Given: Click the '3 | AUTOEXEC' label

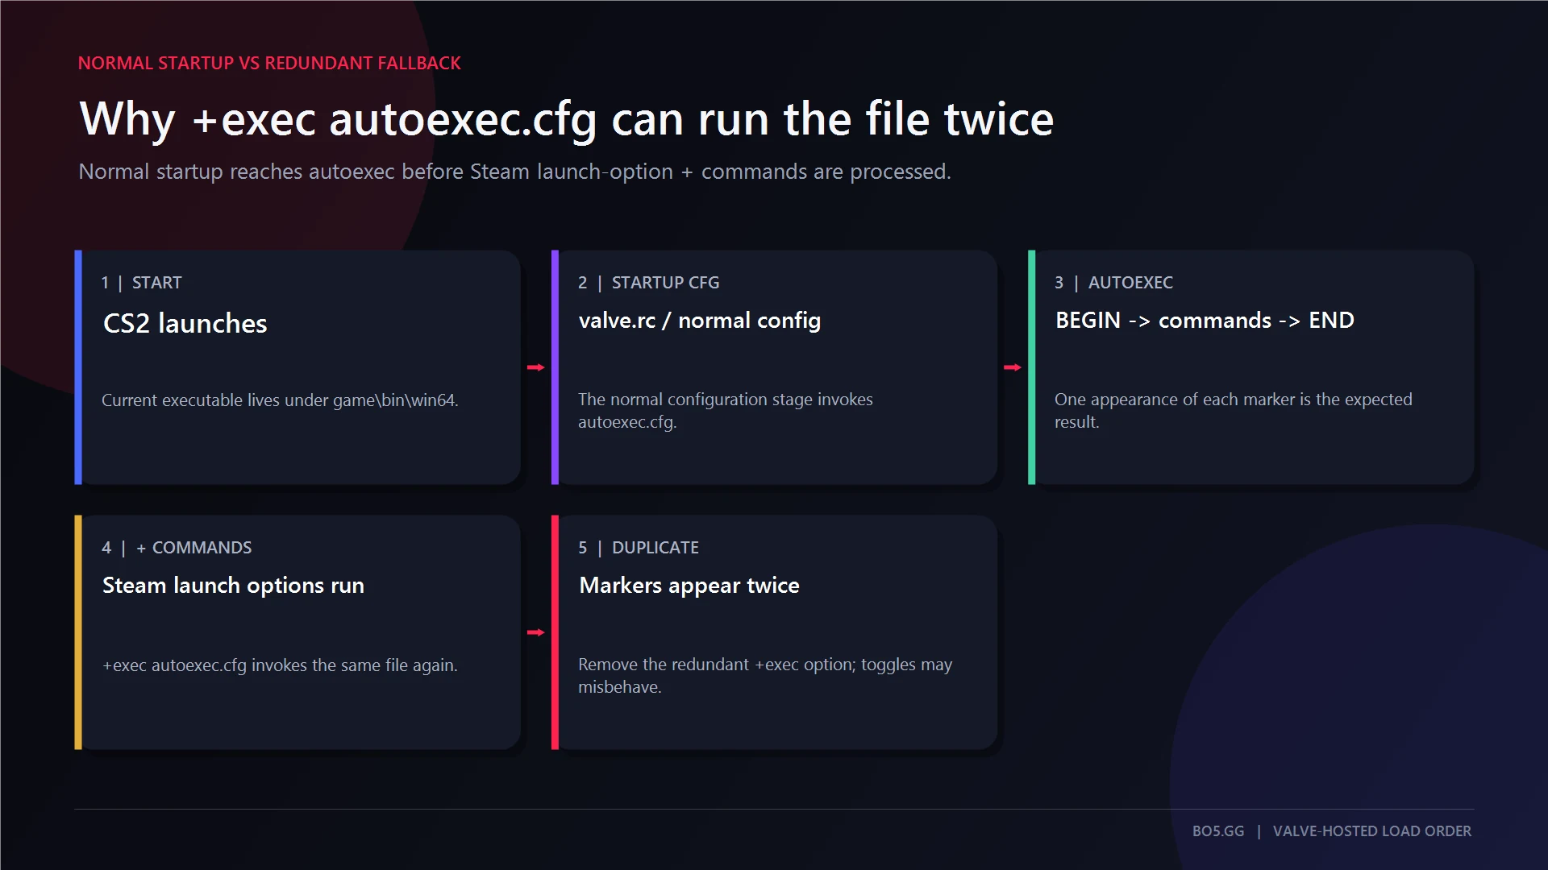Looking at the screenshot, I should click(x=1113, y=283).
